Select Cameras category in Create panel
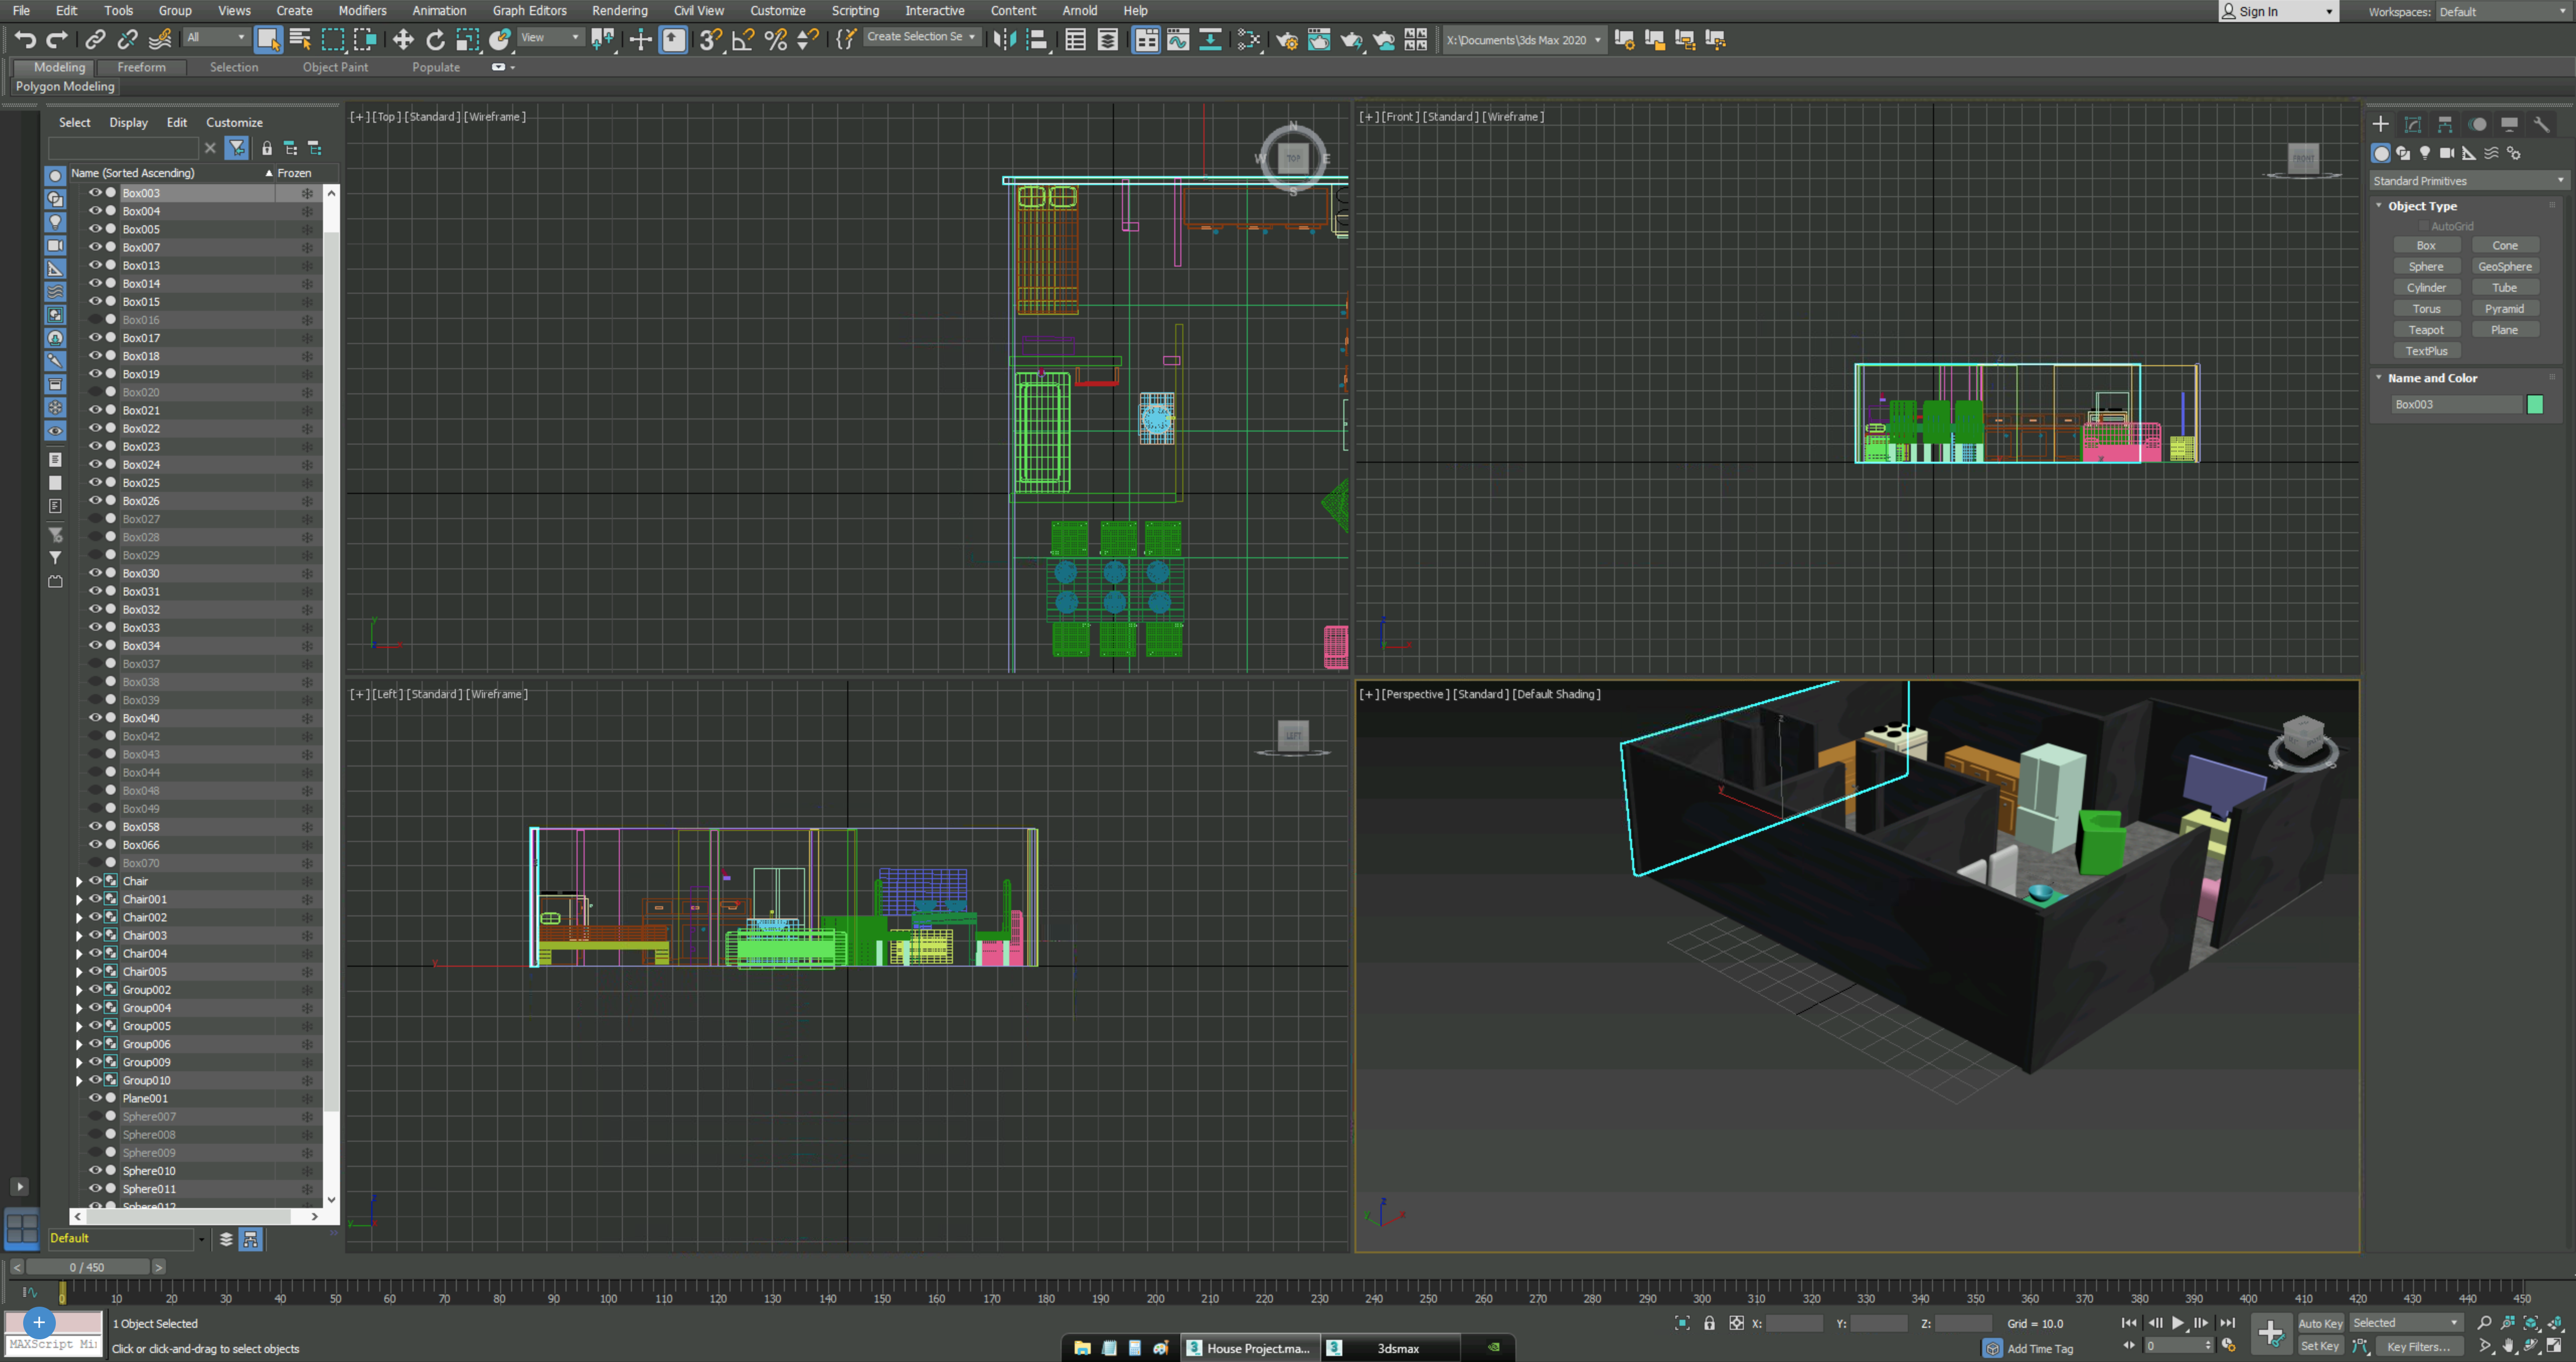 coord(2447,153)
